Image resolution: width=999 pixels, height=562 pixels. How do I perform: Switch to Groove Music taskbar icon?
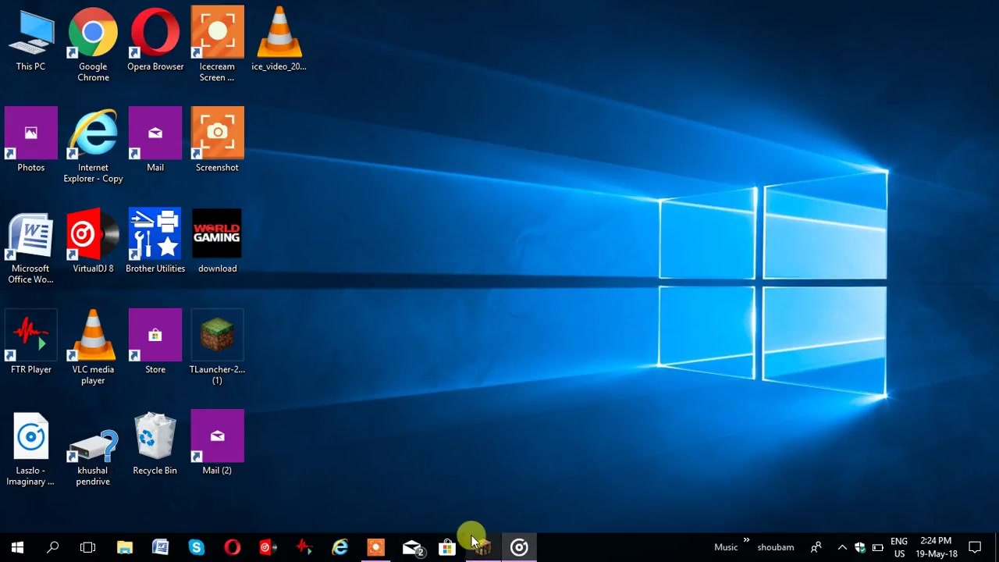pyautogui.click(x=519, y=547)
